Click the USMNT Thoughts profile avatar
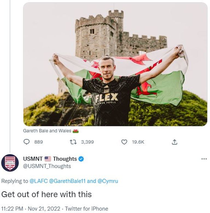The height and width of the screenshot is (213, 210). coord(10,162)
